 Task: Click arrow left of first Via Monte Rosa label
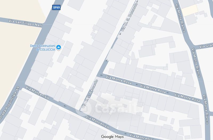101,75
